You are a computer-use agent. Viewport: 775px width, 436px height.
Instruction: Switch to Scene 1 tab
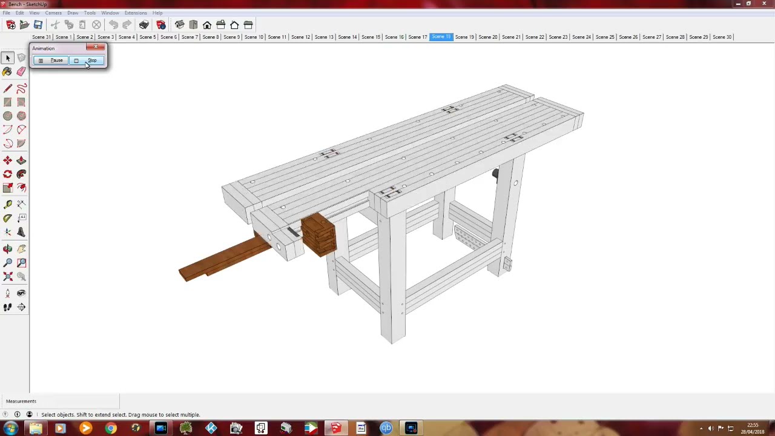[64, 37]
